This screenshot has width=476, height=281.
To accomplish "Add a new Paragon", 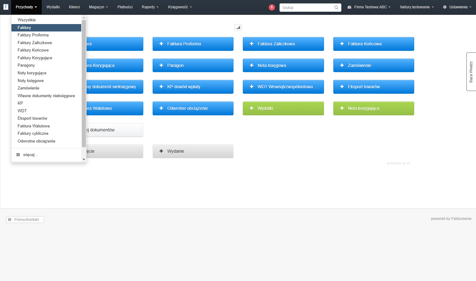I will tap(193, 65).
